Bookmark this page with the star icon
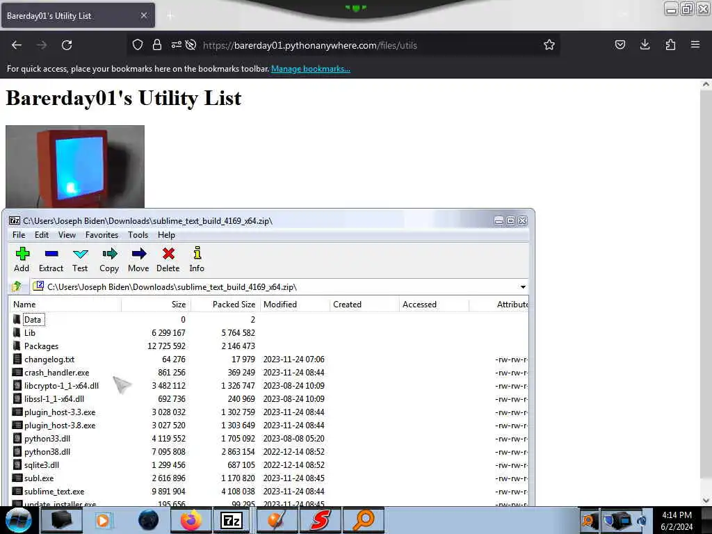 549,44
